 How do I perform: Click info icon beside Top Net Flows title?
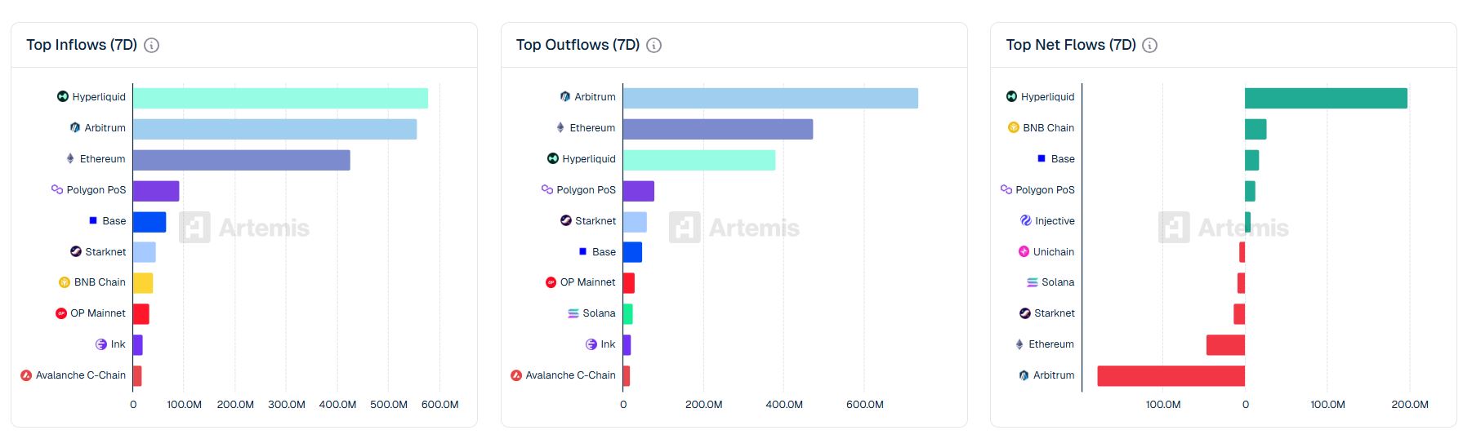pos(1149,46)
